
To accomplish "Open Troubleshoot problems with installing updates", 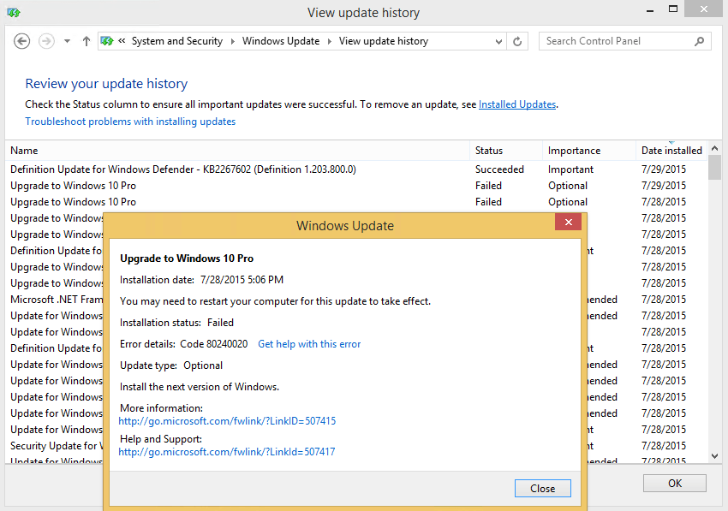I will [x=130, y=122].
